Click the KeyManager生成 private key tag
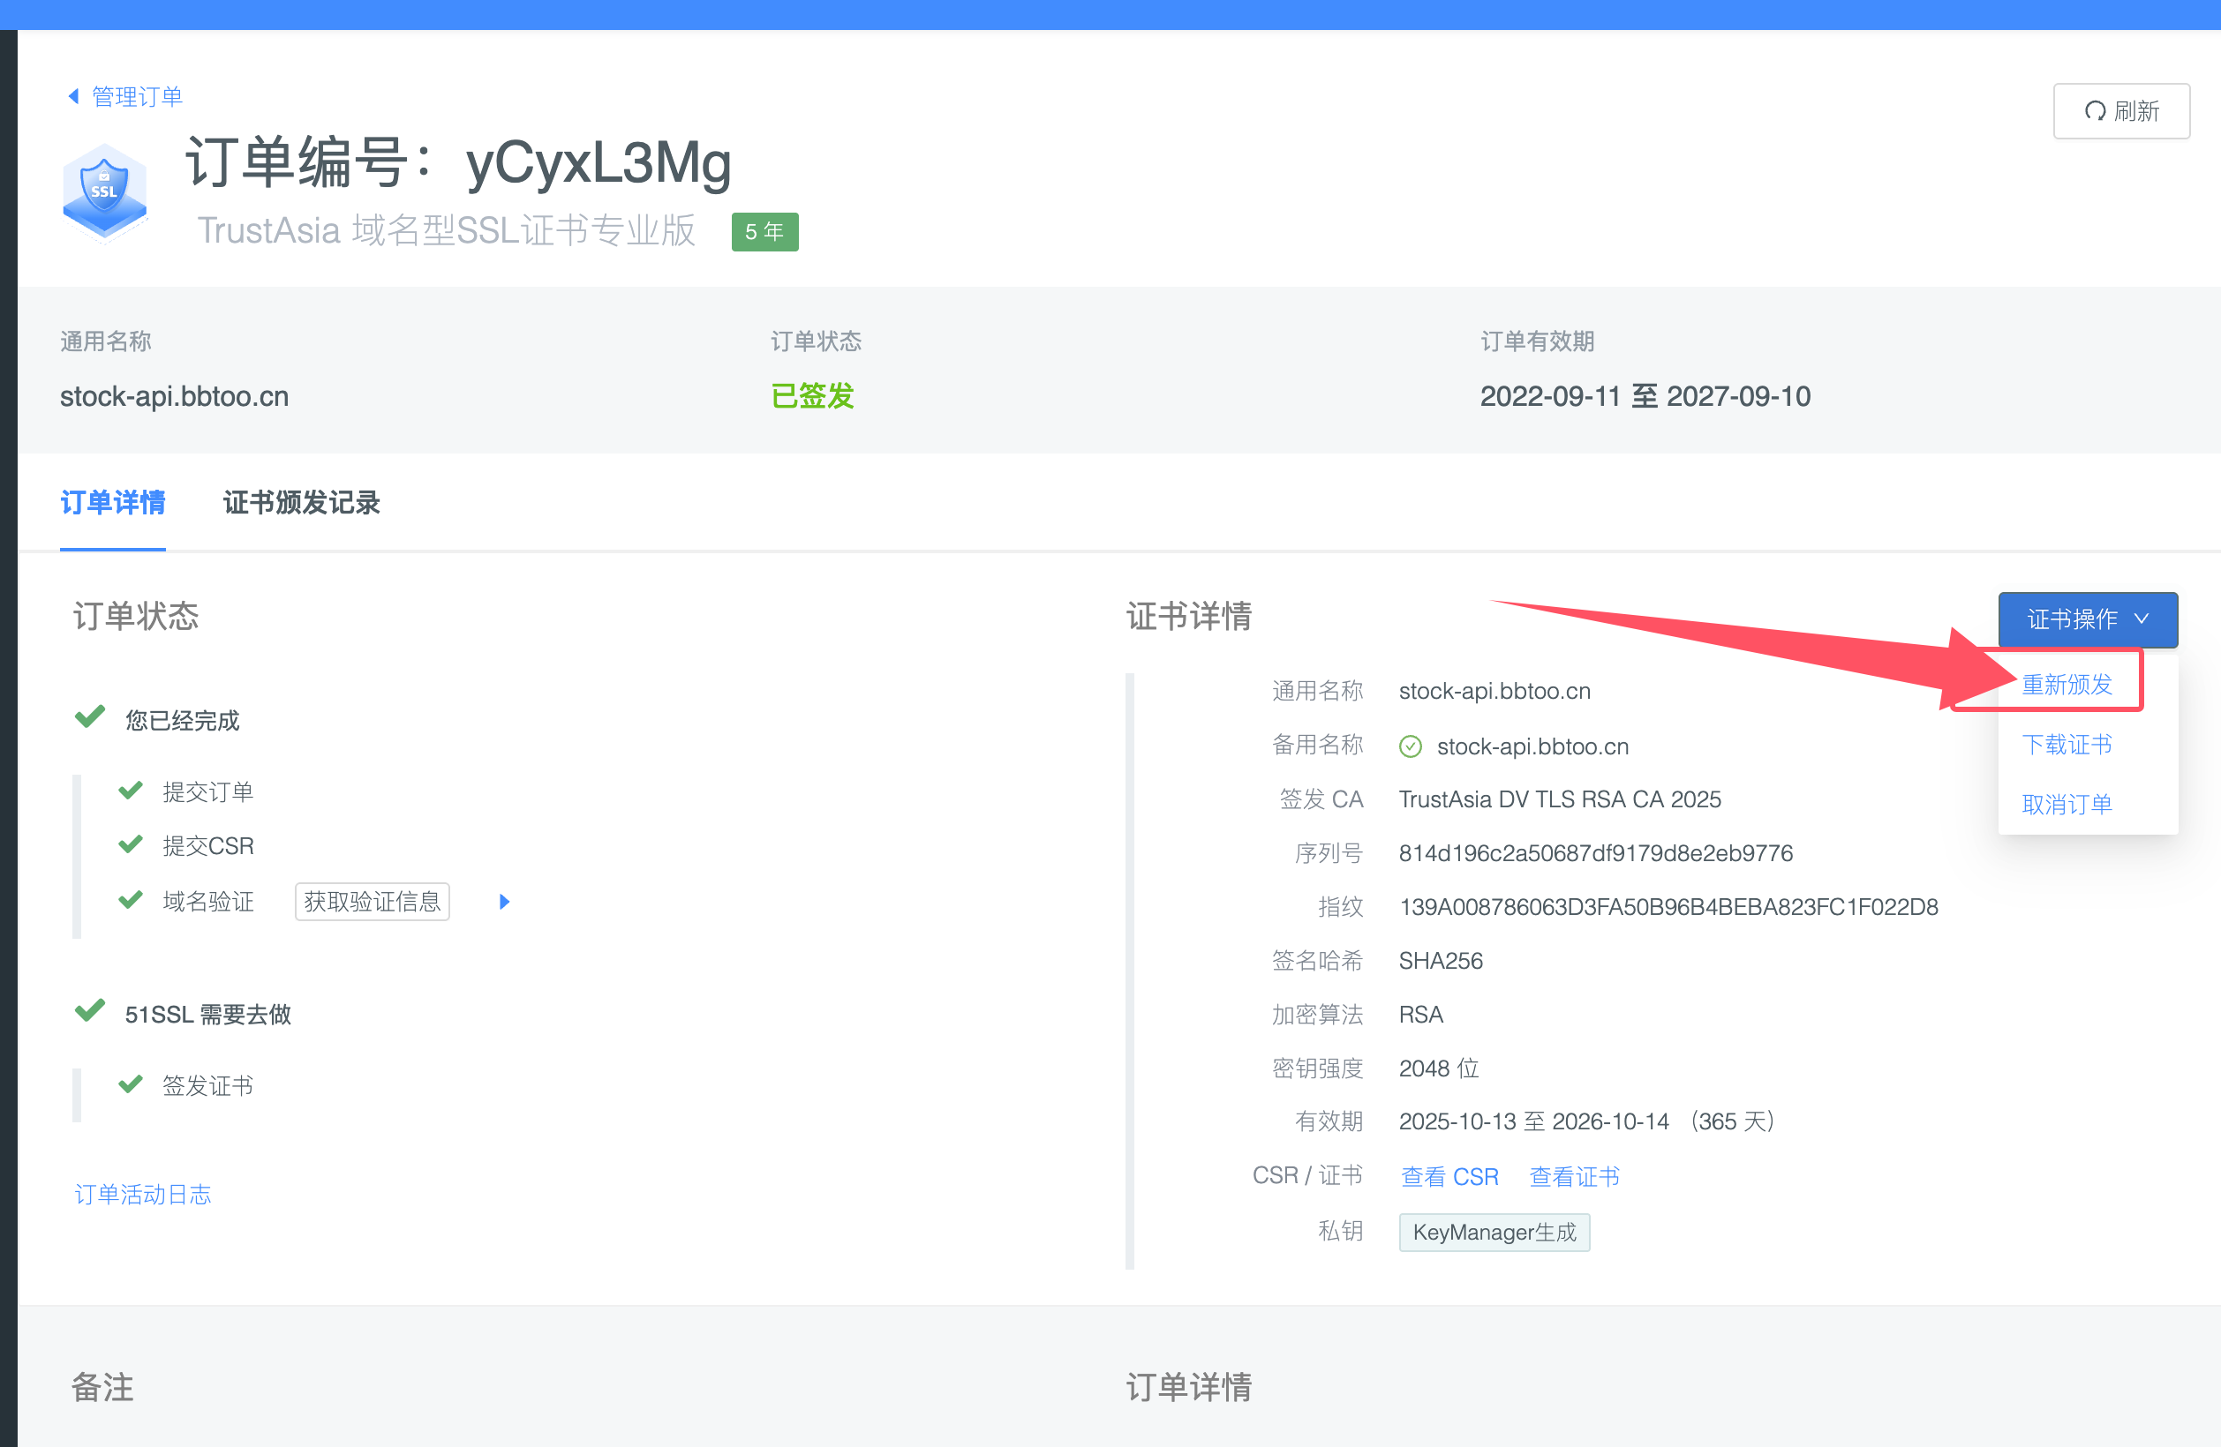This screenshot has width=2221, height=1447. [1494, 1233]
